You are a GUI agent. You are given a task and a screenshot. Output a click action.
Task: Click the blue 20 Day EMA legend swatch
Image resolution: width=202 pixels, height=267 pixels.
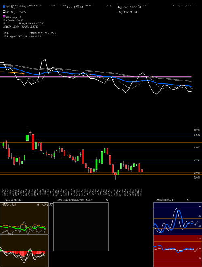click(4, 7)
